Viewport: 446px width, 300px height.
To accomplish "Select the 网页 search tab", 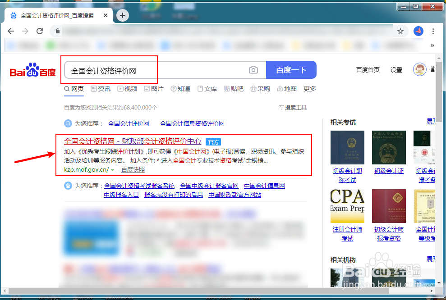I will (x=74, y=89).
